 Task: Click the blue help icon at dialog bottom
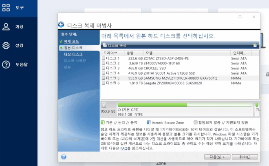tap(64, 157)
